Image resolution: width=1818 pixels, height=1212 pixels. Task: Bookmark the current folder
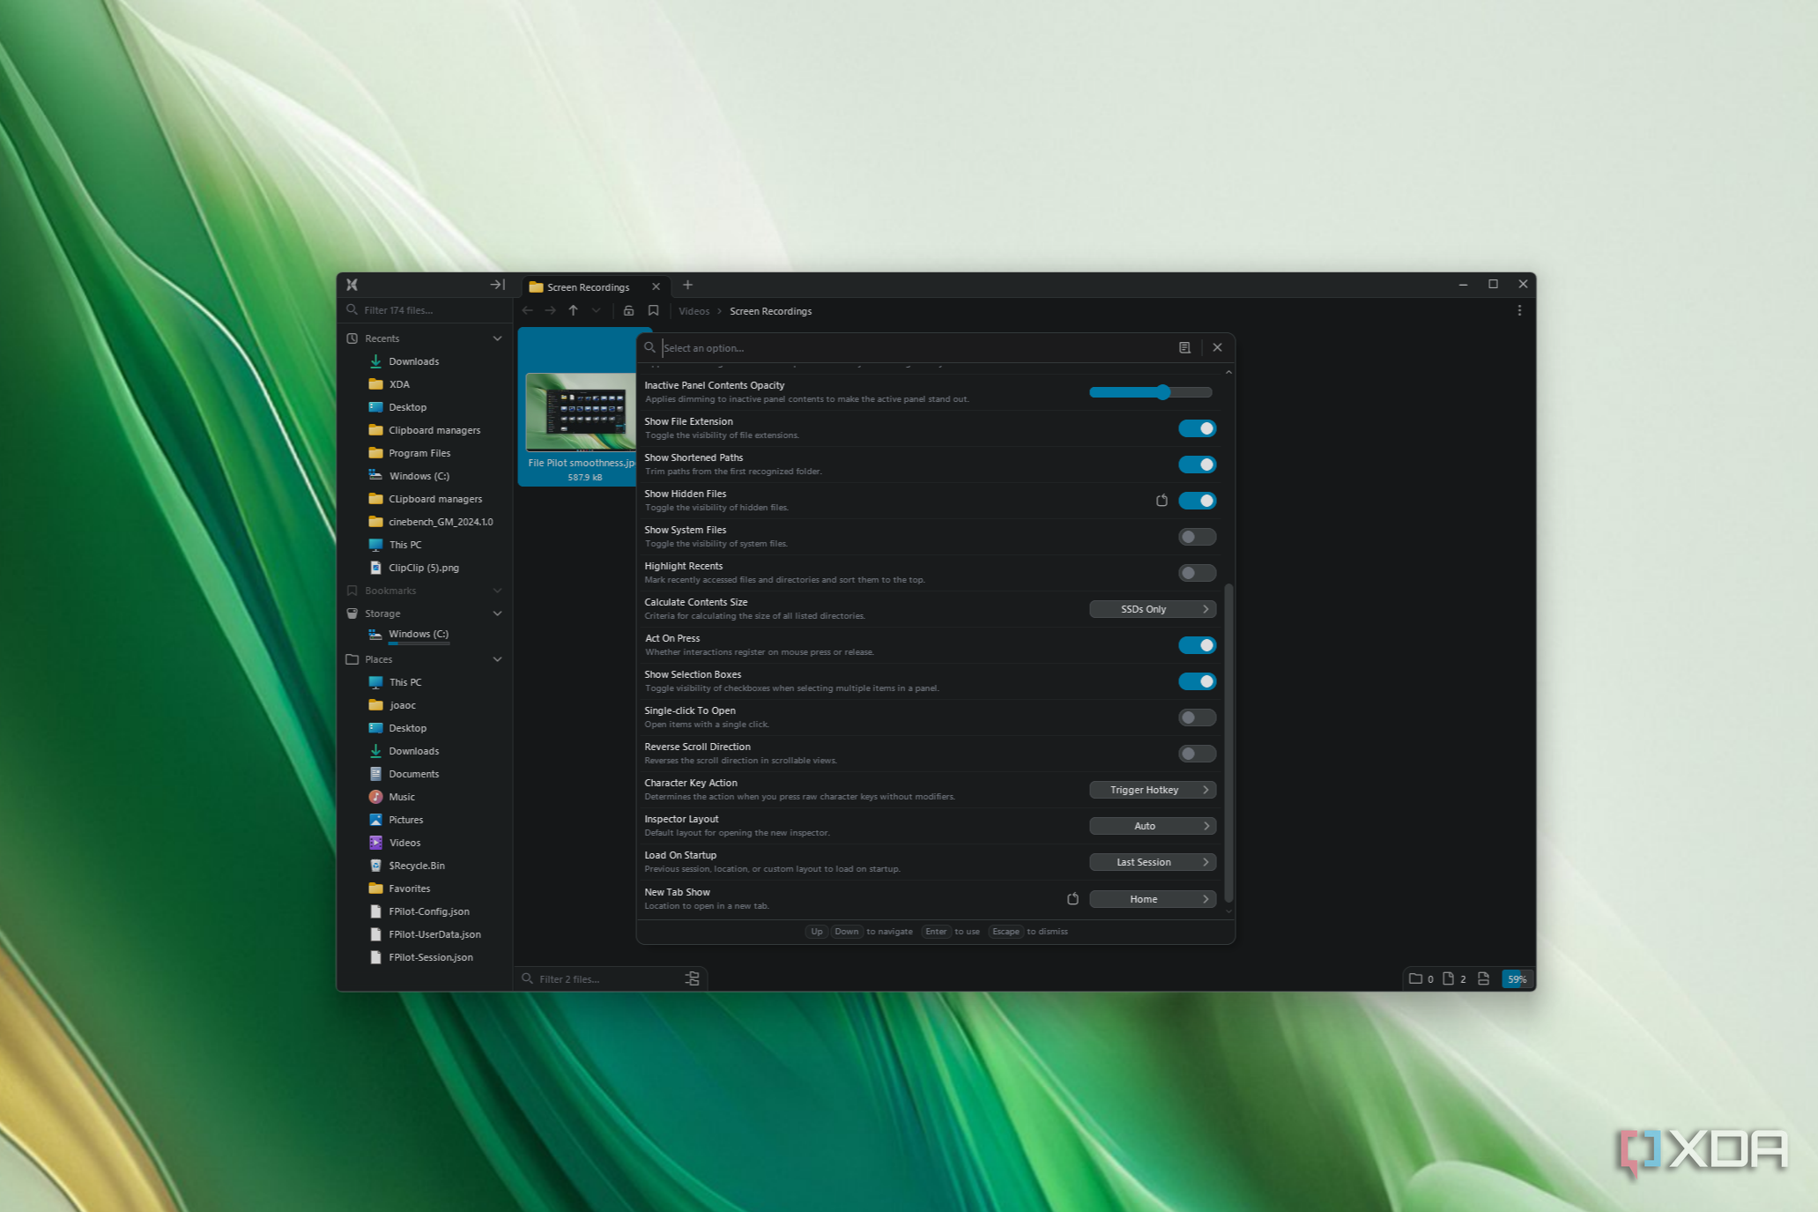(x=653, y=310)
